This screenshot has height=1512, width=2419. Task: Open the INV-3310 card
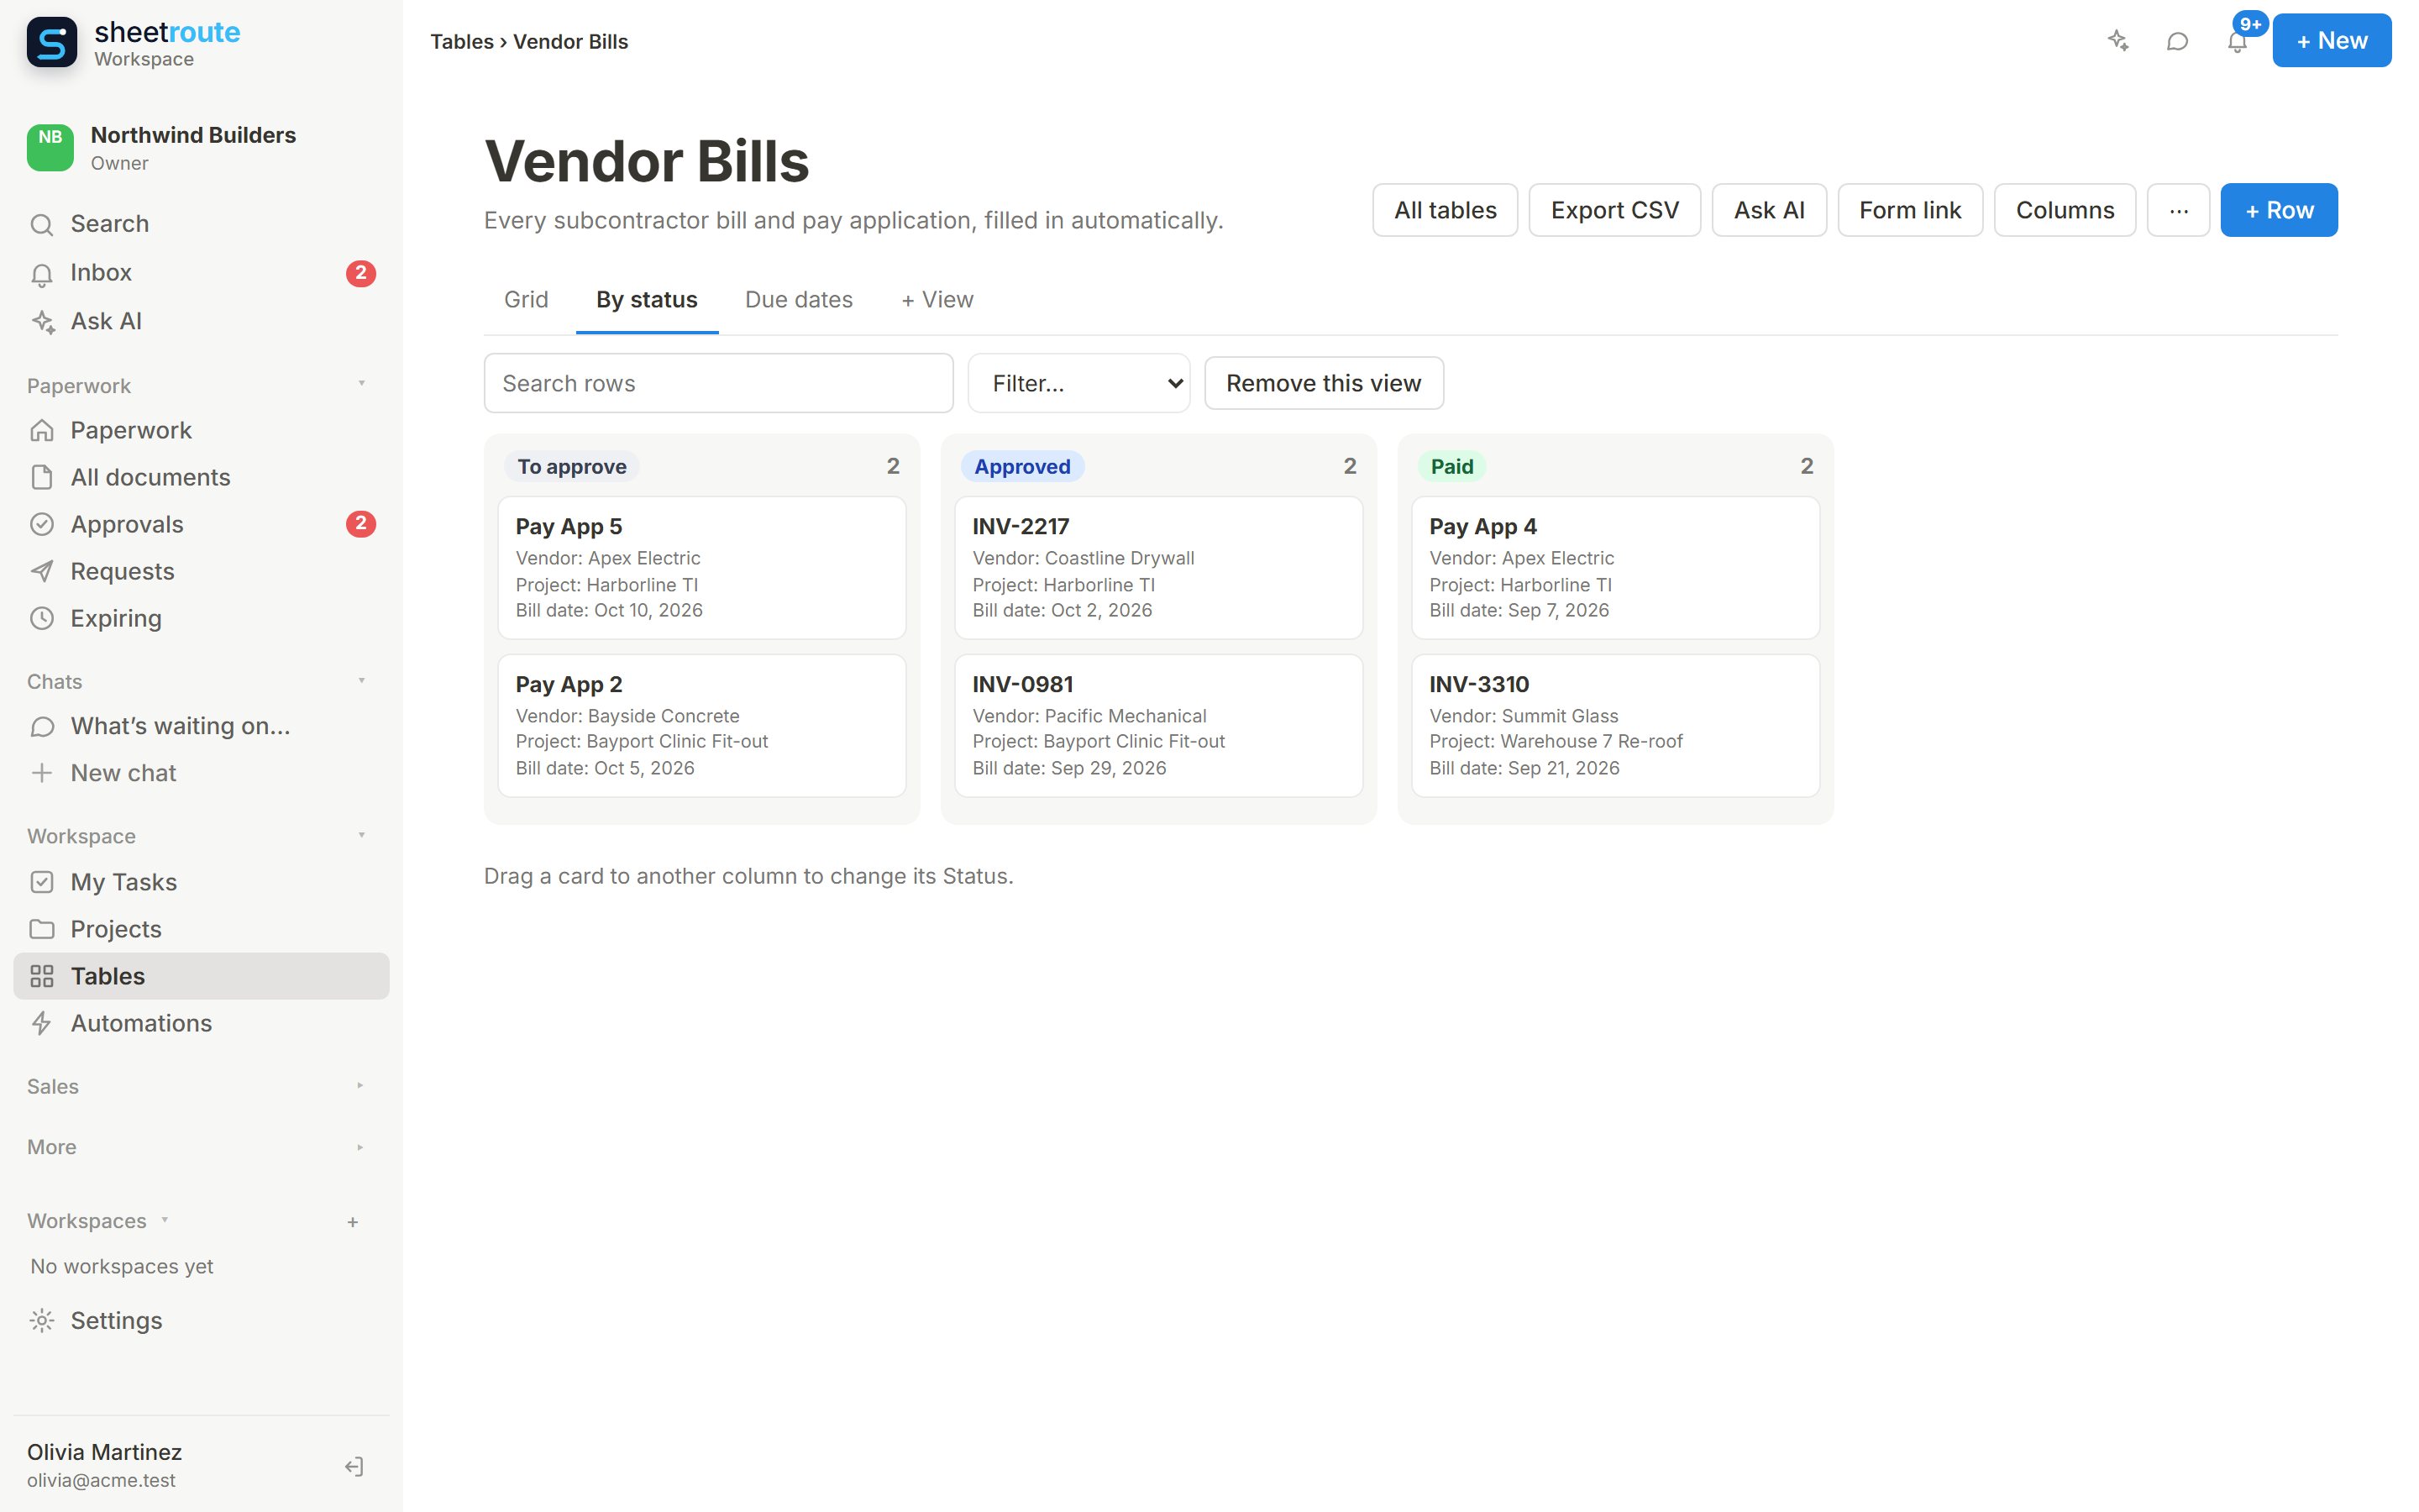(1615, 726)
